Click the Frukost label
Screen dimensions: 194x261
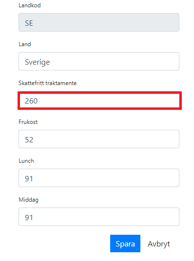pyautogui.click(x=28, y=122)
